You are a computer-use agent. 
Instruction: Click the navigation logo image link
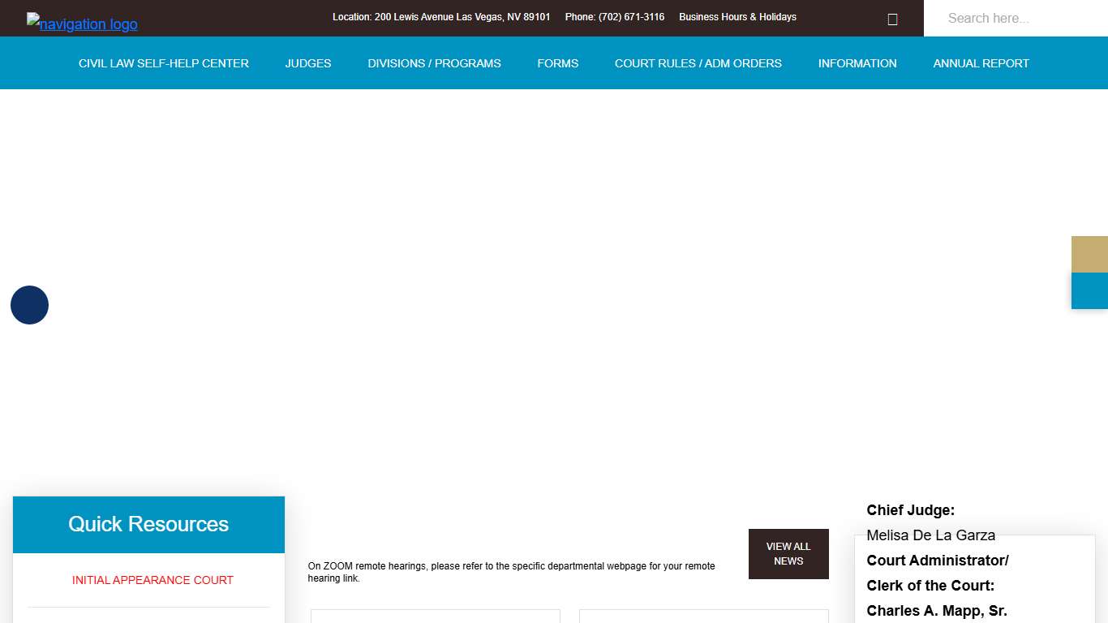coord(82,24)
